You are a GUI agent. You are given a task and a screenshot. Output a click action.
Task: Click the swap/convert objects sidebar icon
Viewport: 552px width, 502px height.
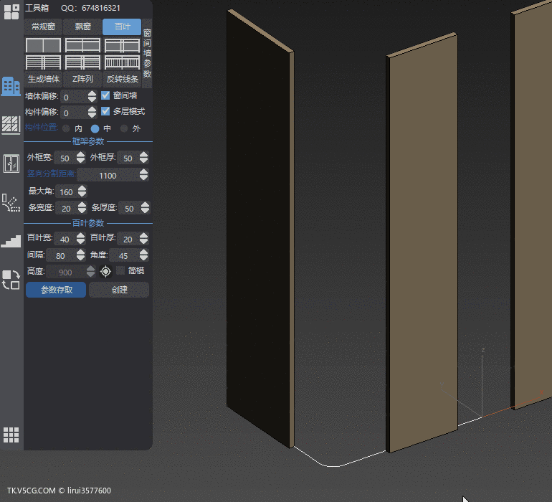tap(11, 280)
